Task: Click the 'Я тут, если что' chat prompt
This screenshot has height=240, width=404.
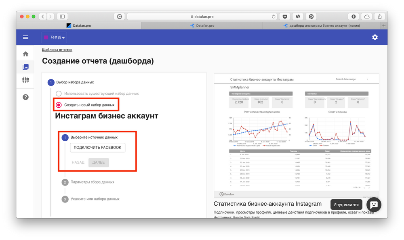Action: pos(346,205)
